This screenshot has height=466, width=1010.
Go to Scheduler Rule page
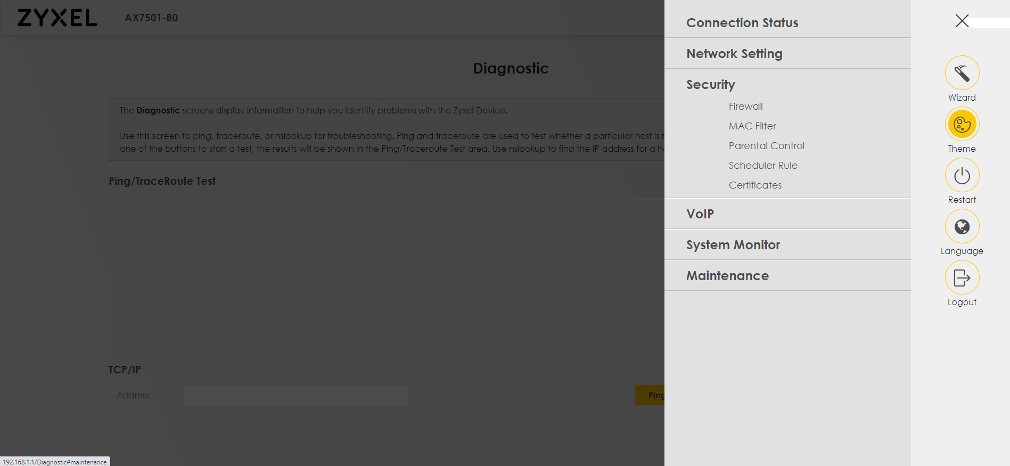pyautogui.click(x=762, y=166)
